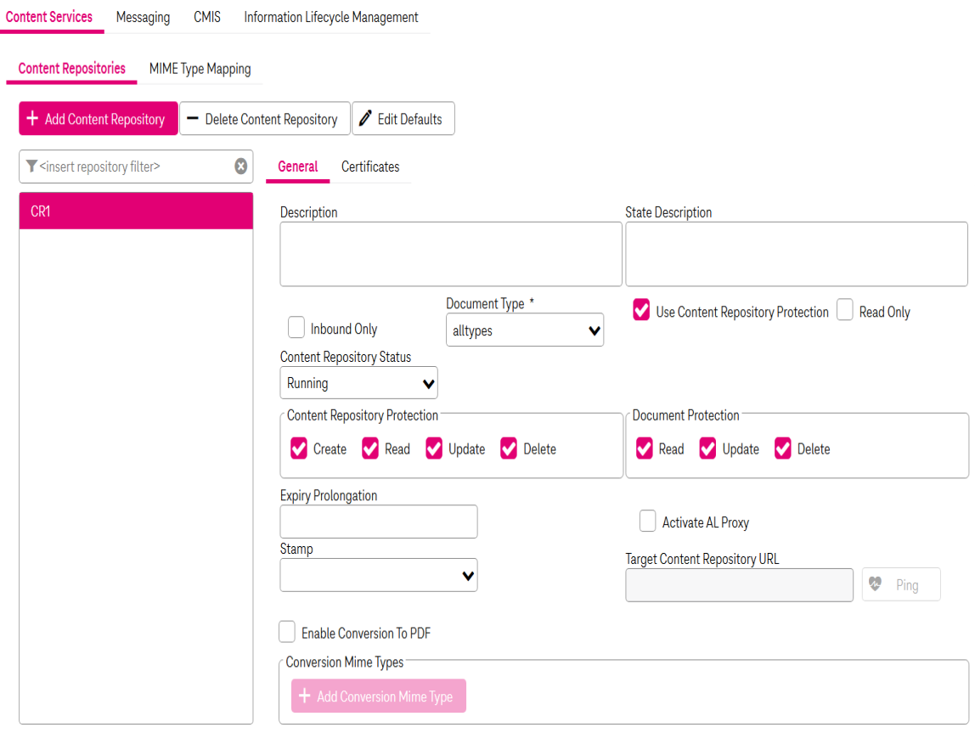The image size is (975, 733).
Task: Open the MIME Type Mapping tab
Action: coord(200,69)
